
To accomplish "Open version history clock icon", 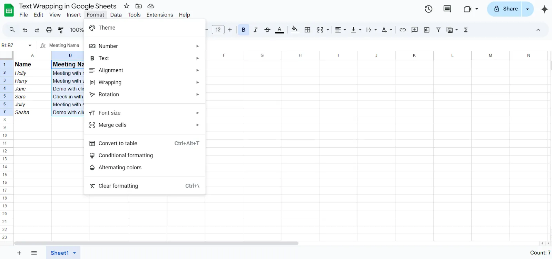I will click(x=428, y=9).
